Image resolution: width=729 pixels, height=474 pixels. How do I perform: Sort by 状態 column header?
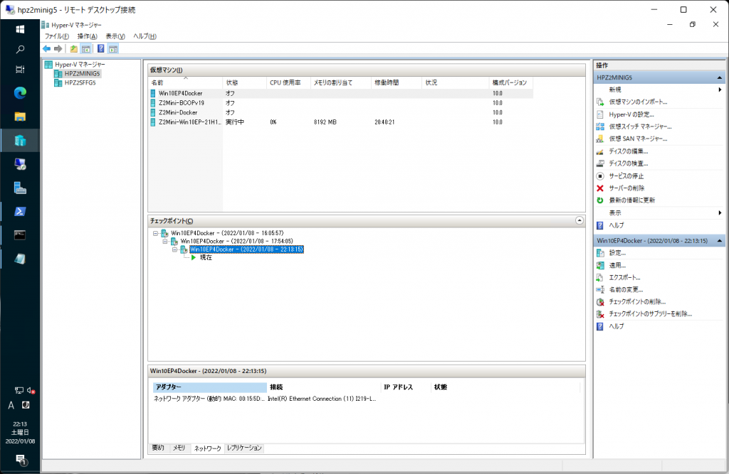pos(245,82)
